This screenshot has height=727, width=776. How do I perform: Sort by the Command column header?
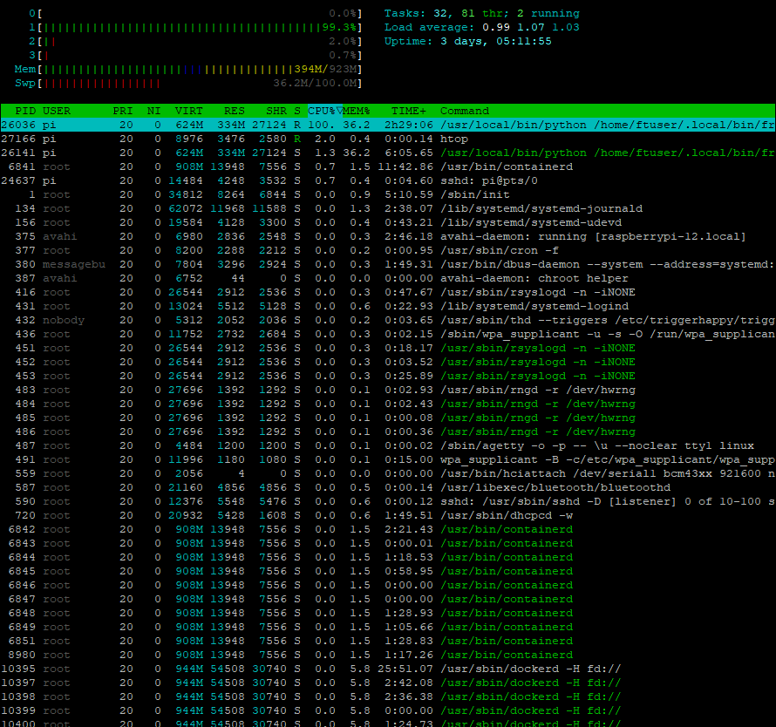[465, 111]
